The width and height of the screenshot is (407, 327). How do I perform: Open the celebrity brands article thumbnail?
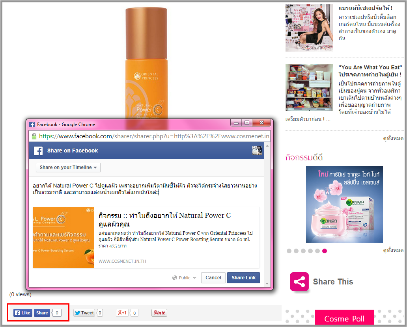tap(309, 28)
